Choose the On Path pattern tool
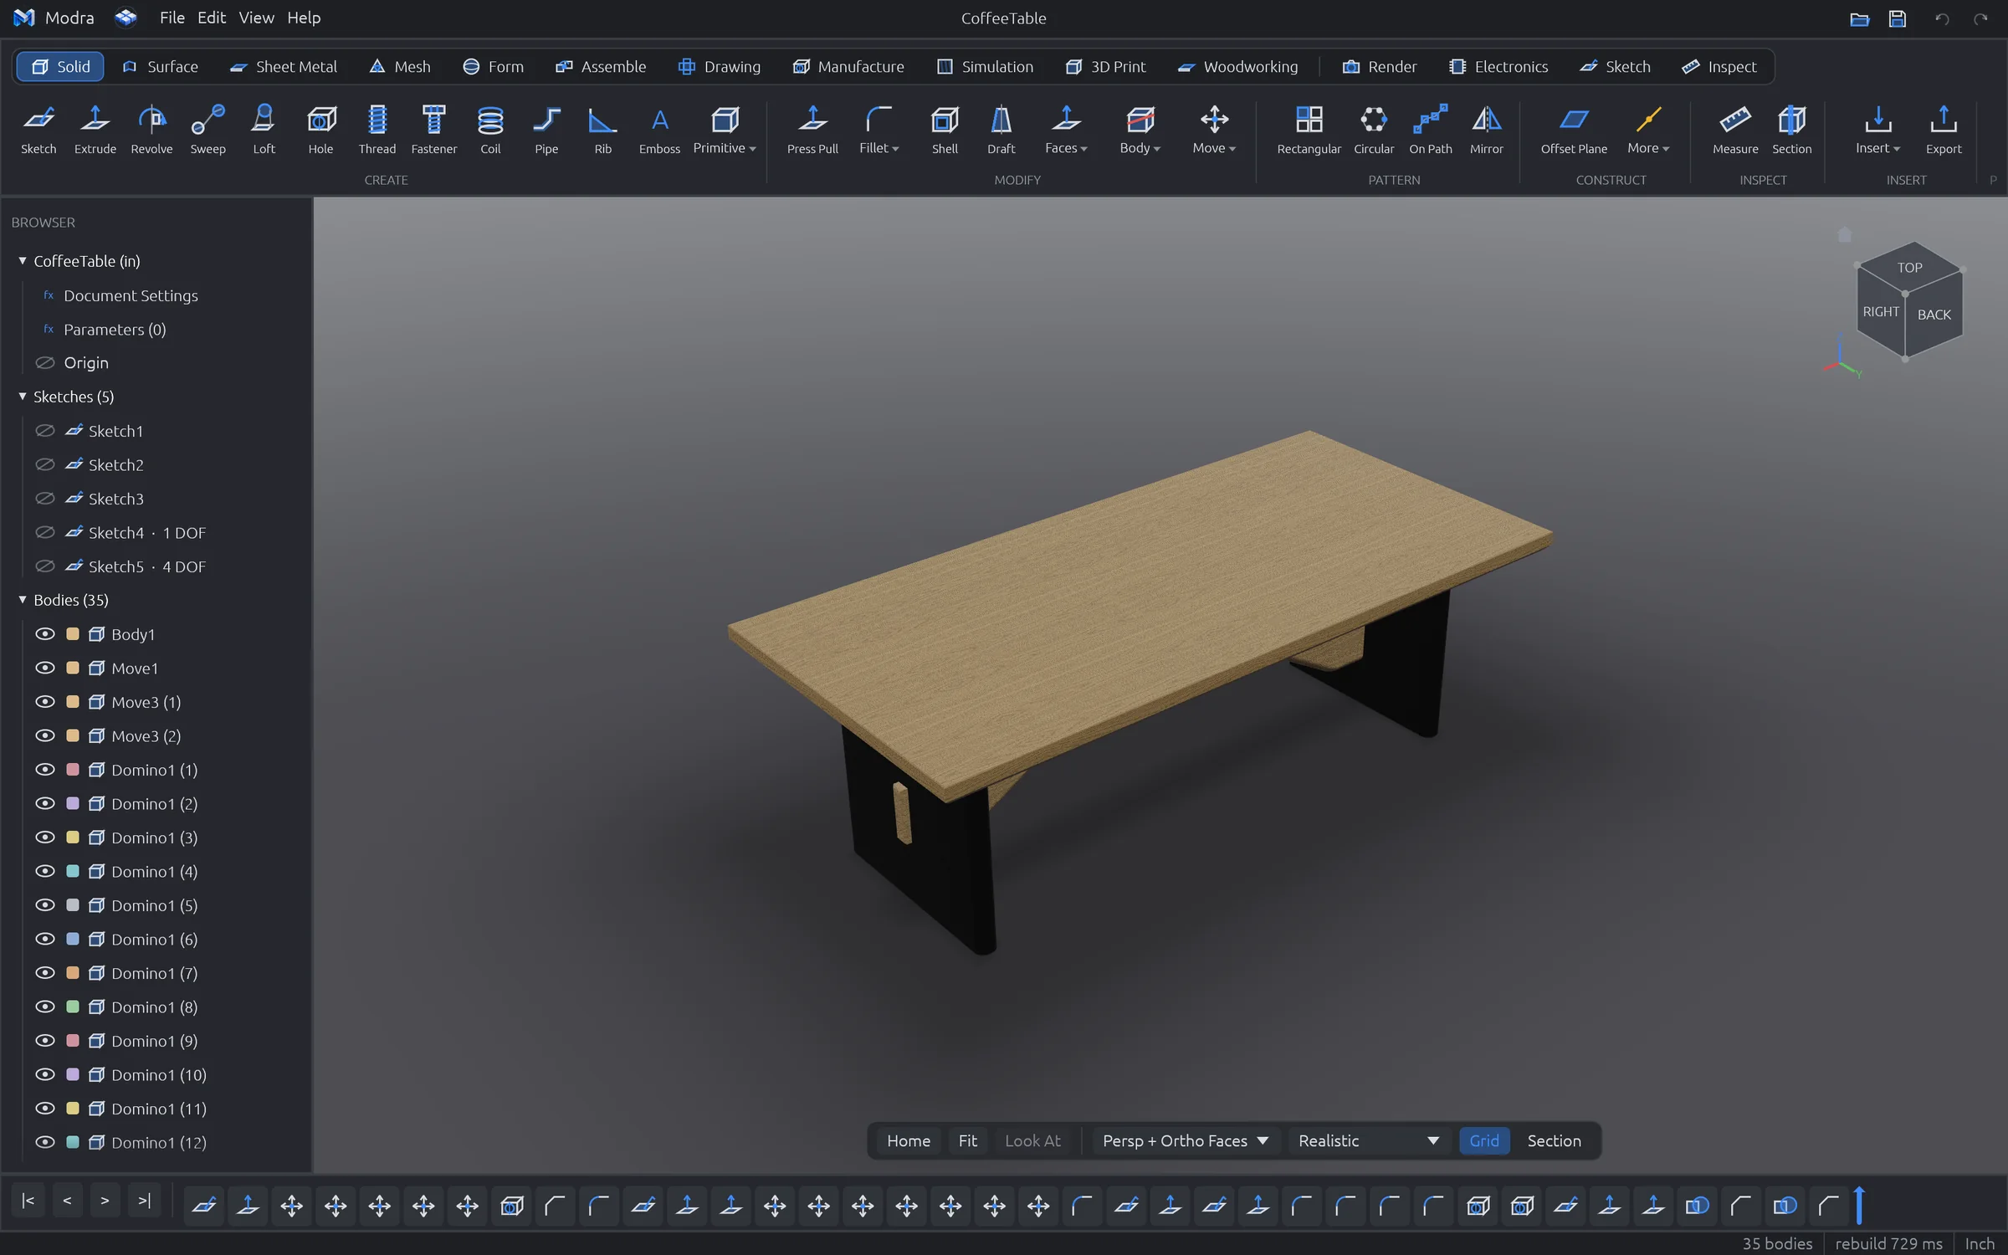 (x=1430, y=130)
